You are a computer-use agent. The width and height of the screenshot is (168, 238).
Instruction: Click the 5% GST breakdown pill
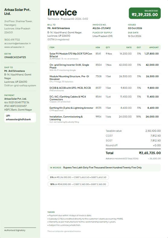pos(78,177)
